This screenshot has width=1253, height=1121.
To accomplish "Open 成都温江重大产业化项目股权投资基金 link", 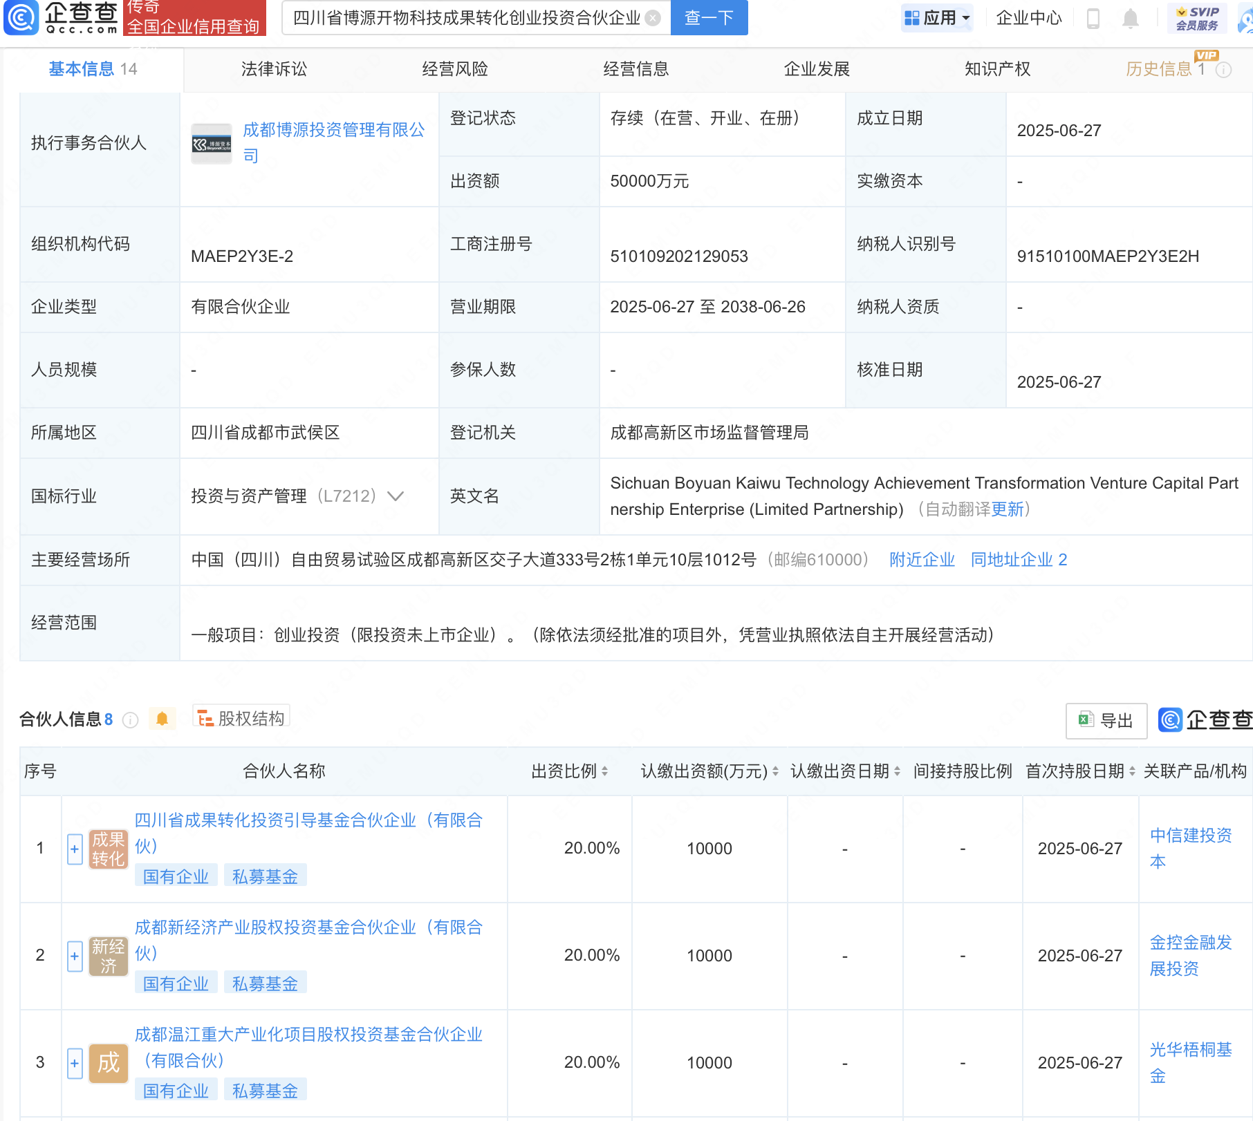I will 308,1047.
